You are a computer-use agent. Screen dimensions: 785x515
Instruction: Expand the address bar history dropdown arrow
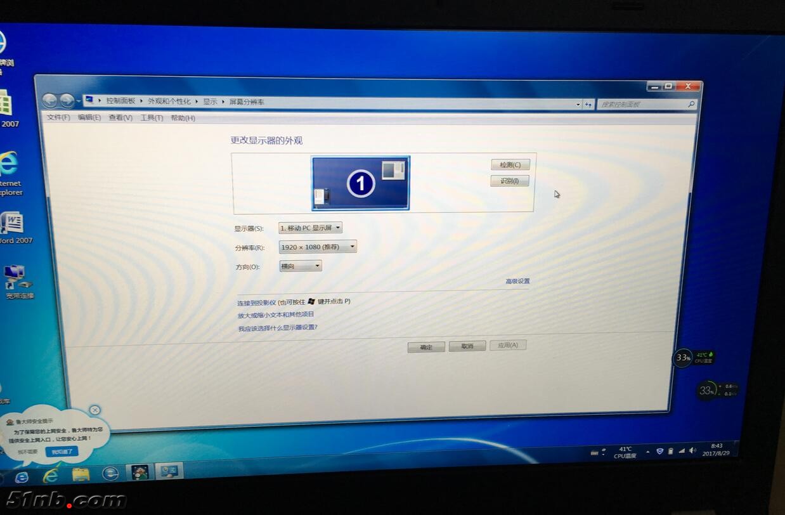tap(578, 105)
